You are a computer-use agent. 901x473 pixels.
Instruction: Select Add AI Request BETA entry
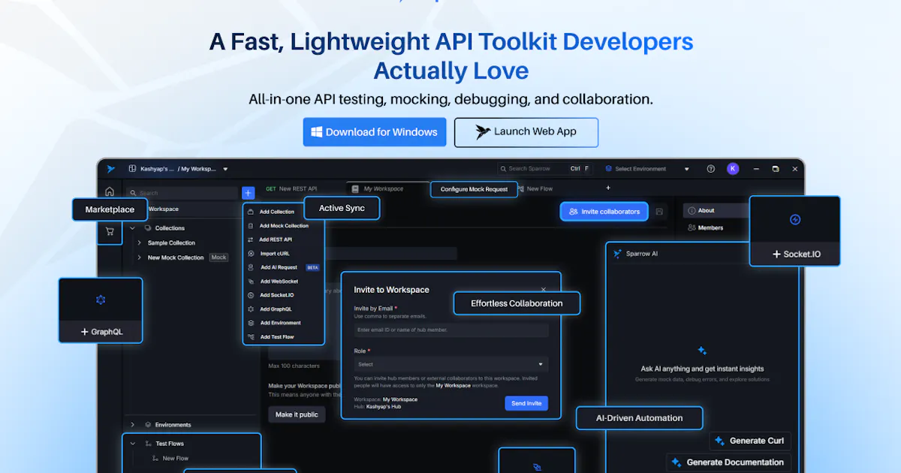(283, 267)
